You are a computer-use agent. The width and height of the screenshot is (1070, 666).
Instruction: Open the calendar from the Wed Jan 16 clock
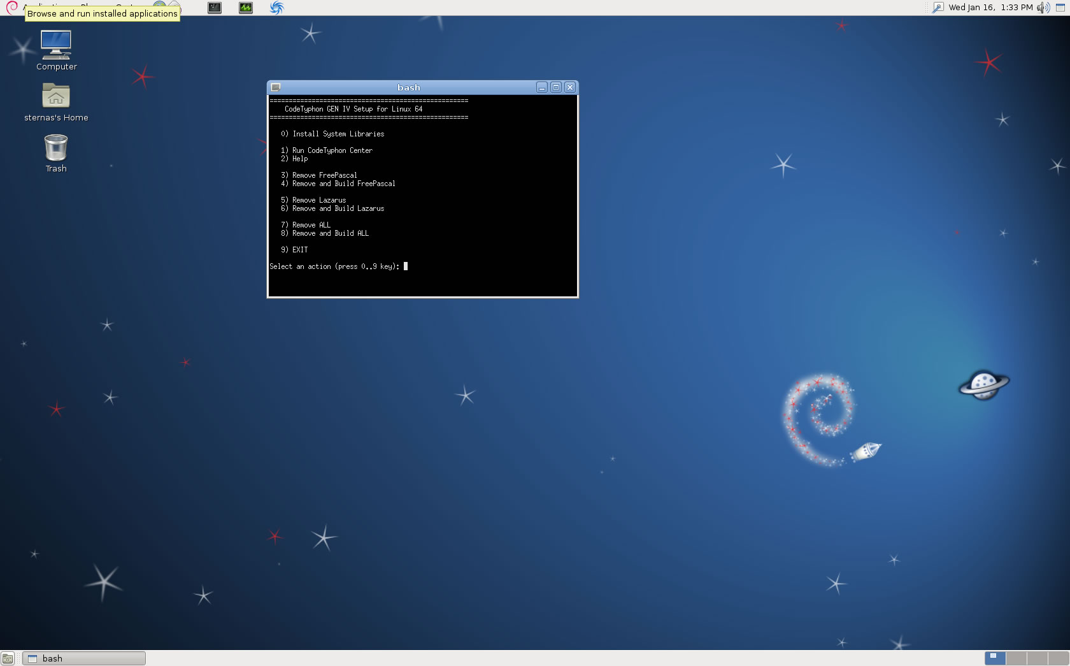click(x=990, y=8)
